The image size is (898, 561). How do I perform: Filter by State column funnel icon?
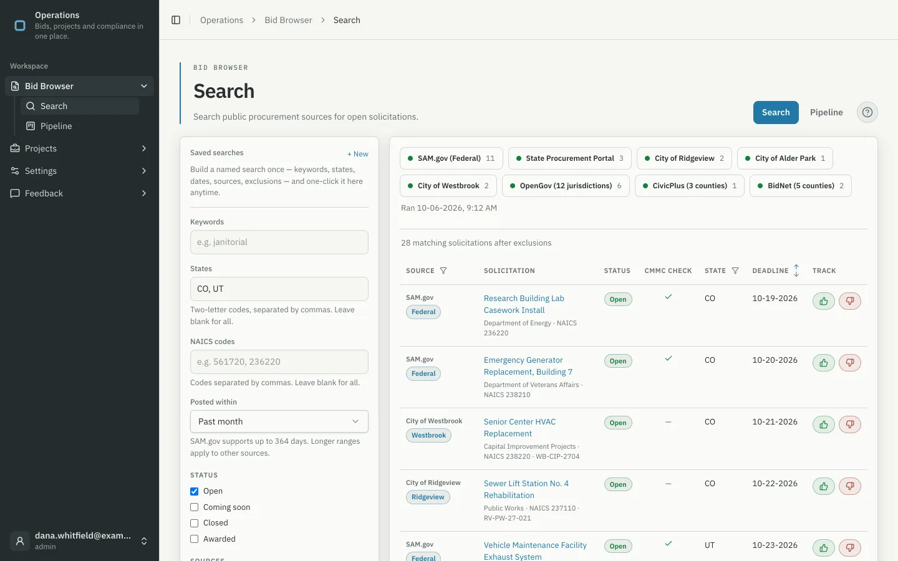735,271
